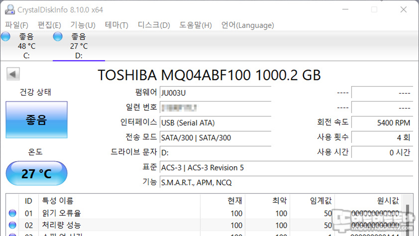Select the D: drive at 27 °C
The height and width of the screenshot is (236, 419).
79,46
